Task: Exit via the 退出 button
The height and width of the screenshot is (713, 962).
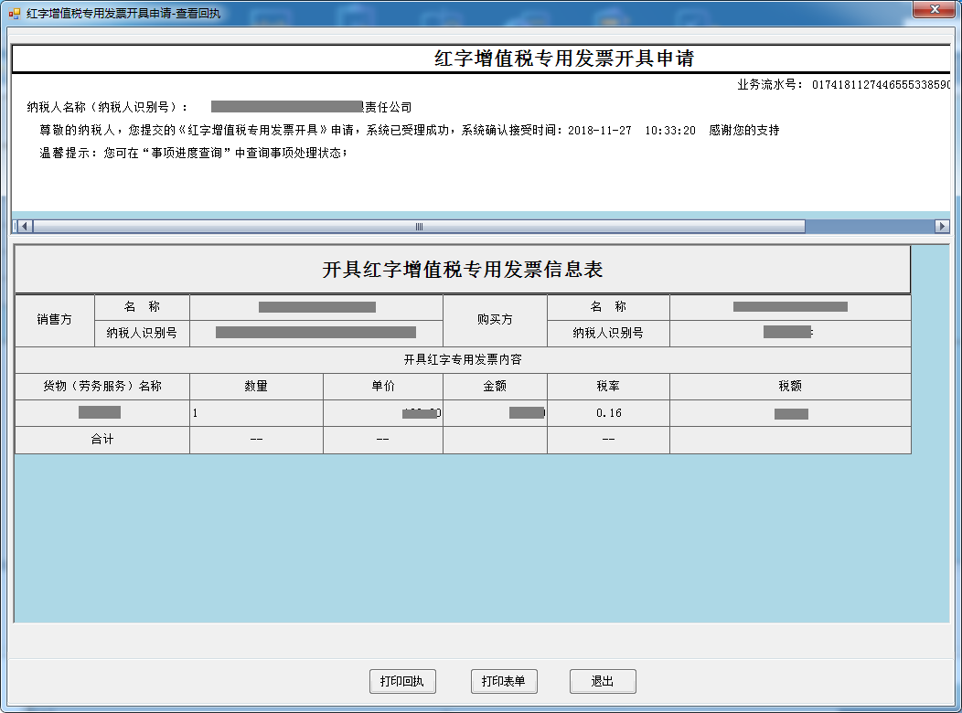Action: point(602,681)
